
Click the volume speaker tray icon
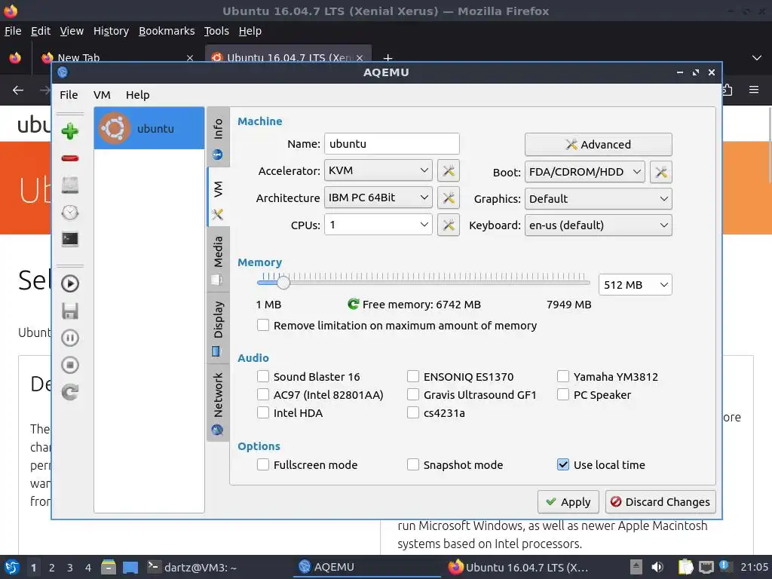pos(657,567)
